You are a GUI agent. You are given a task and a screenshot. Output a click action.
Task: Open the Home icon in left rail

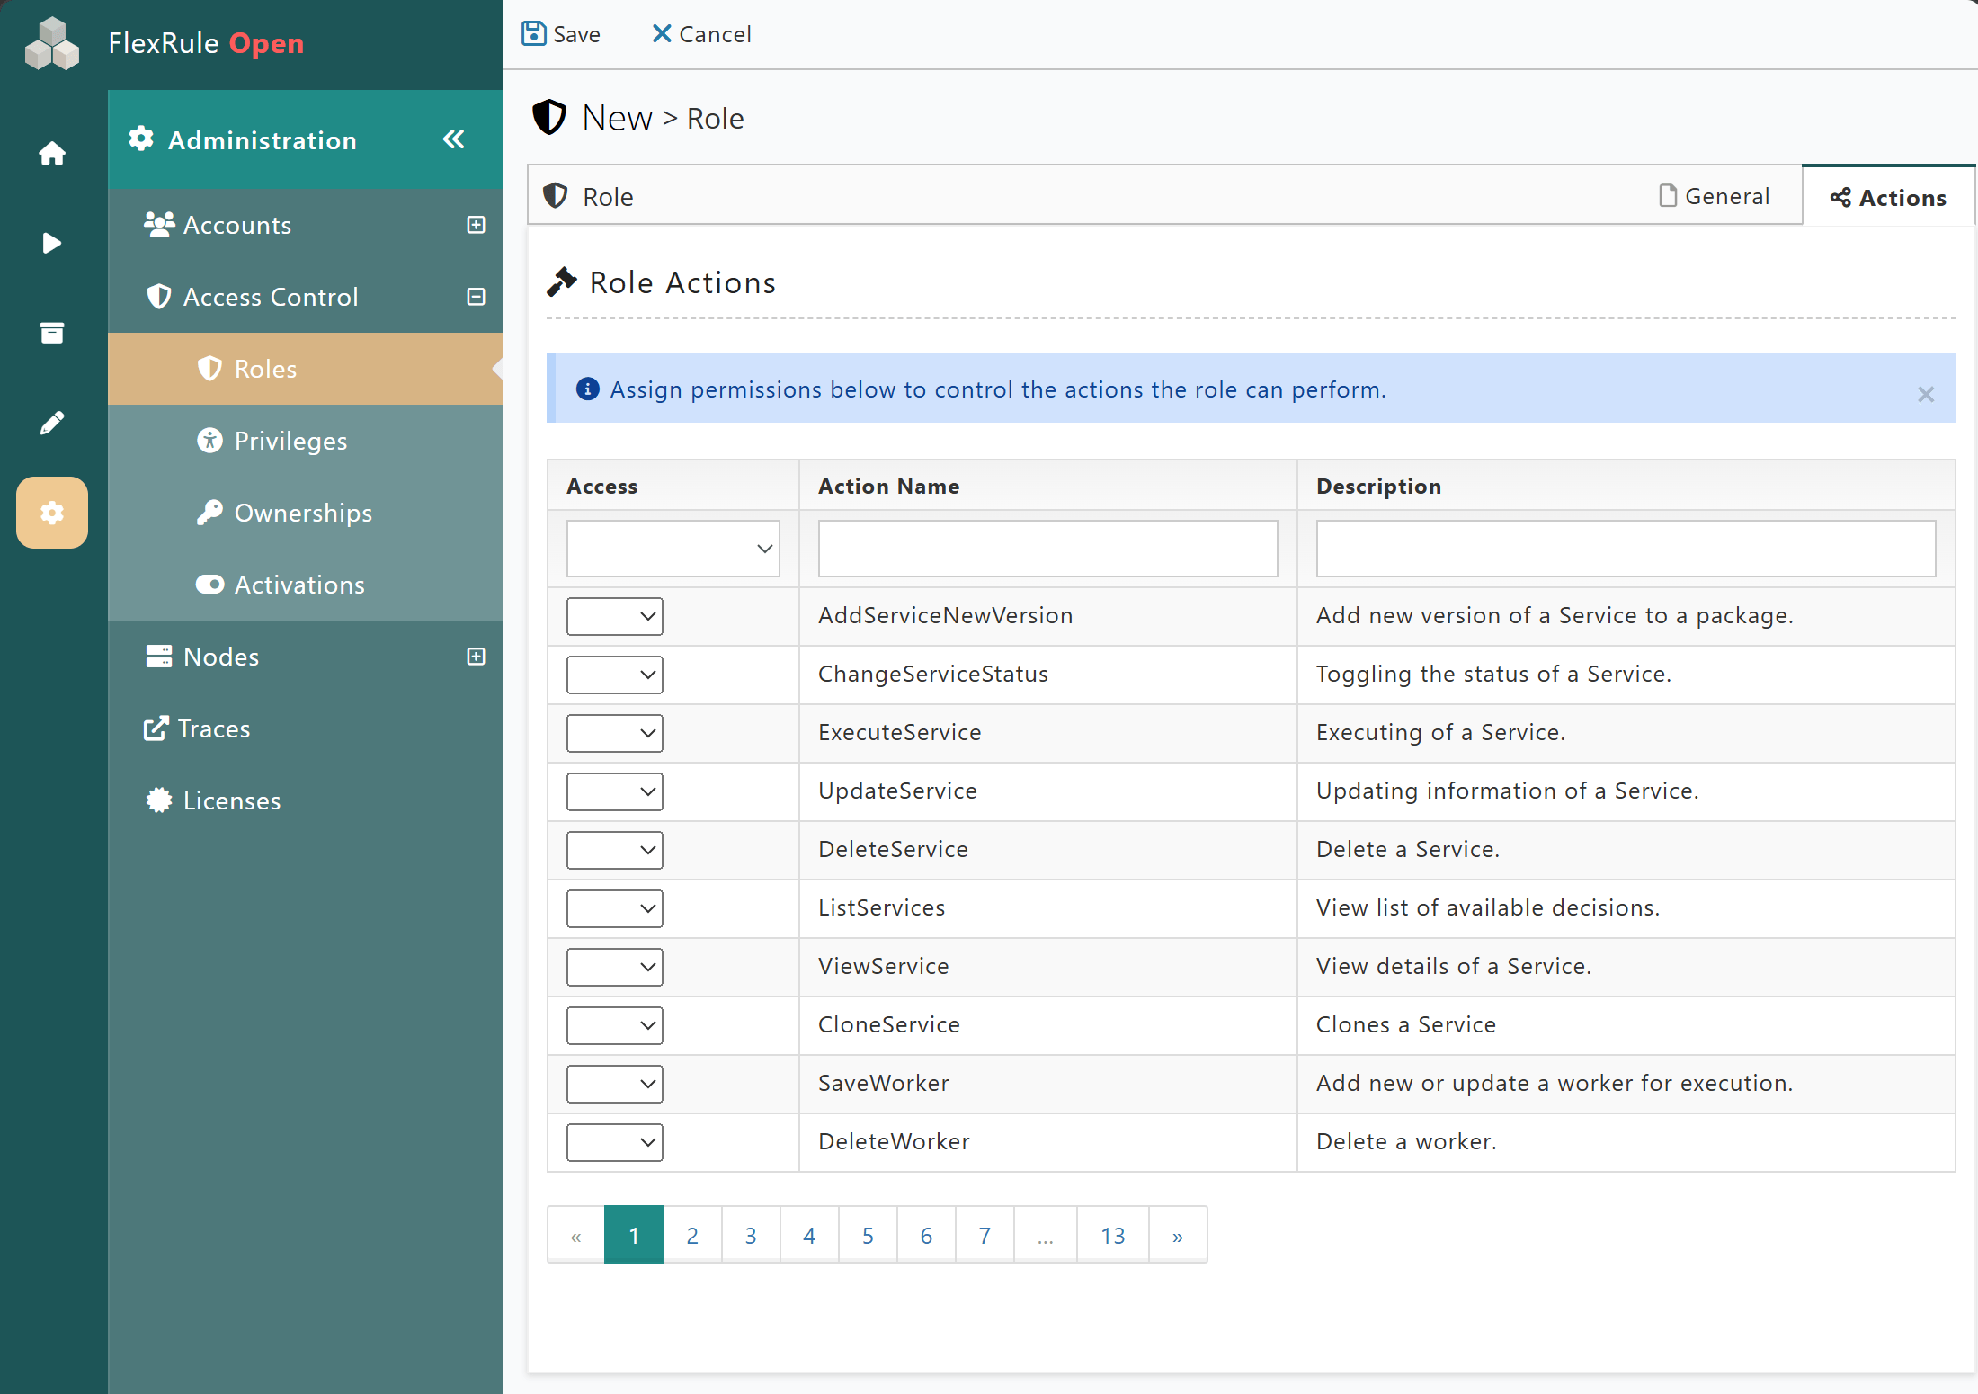pyautogui.click(x=52, y=153)
